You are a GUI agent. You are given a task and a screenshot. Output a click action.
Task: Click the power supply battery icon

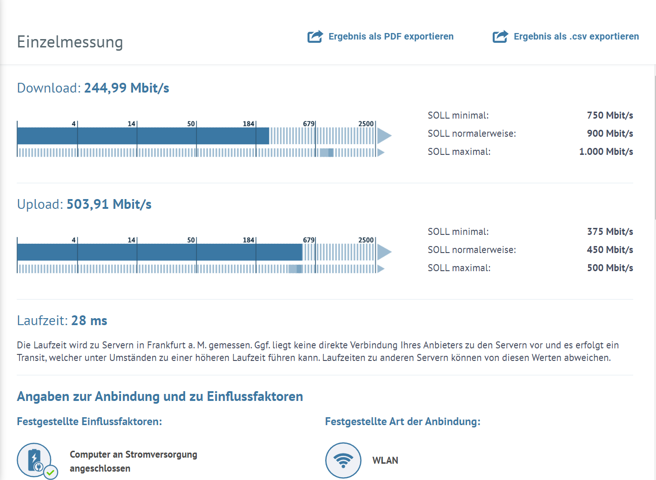click(34, 460)
